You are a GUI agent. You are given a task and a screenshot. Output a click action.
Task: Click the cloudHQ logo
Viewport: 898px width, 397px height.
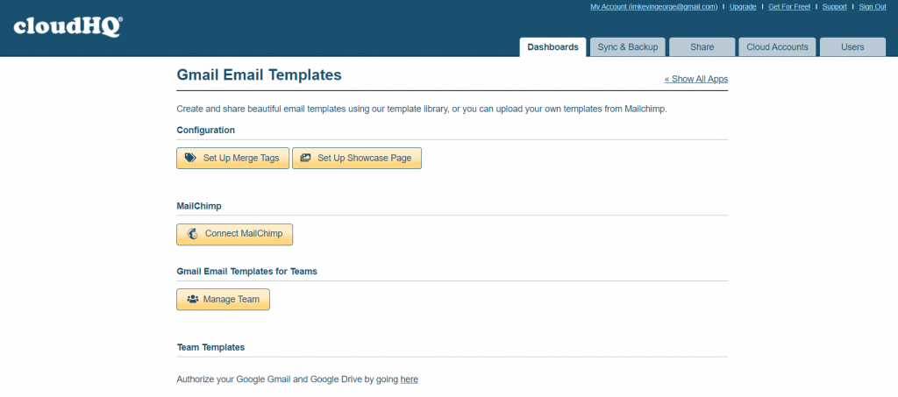[x=68, y=26]
